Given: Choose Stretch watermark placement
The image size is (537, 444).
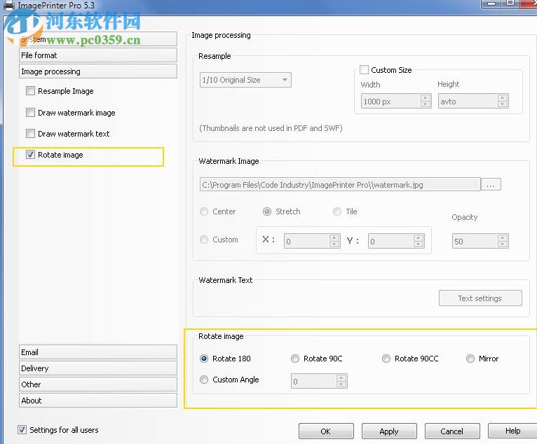Looking at the screenshot, I should [267, 211].
